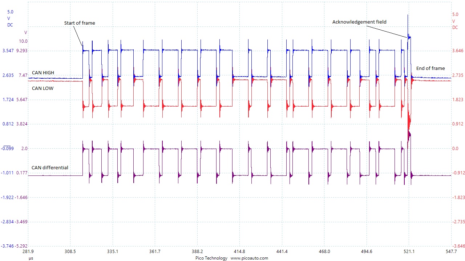Select the "CAN LOW" channel label
The width and height of the screenshot is (465, 261).
point(43,88)
